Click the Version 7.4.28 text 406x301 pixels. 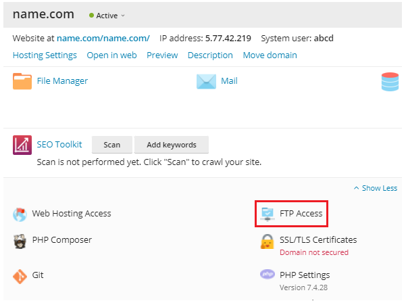coord(303,287)
